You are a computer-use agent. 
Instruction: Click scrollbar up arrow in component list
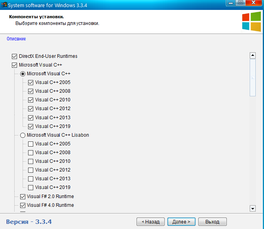click(253, 55)
